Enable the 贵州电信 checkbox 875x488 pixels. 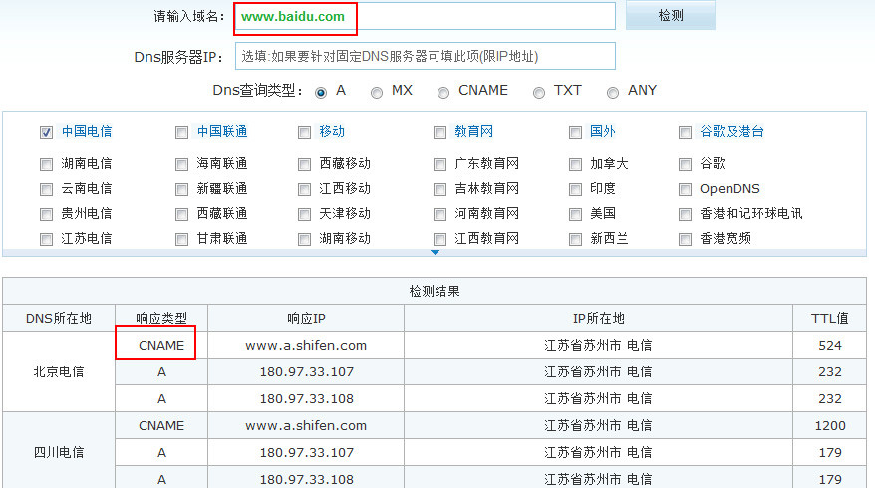[46, 214]
